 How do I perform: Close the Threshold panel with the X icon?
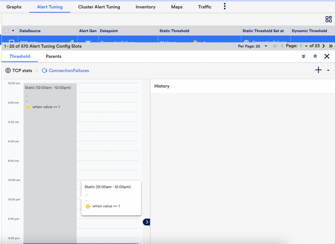tap(327, 56)
